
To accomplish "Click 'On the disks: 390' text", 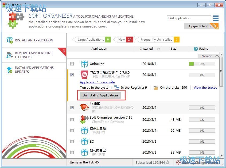I will click(173, 87).
